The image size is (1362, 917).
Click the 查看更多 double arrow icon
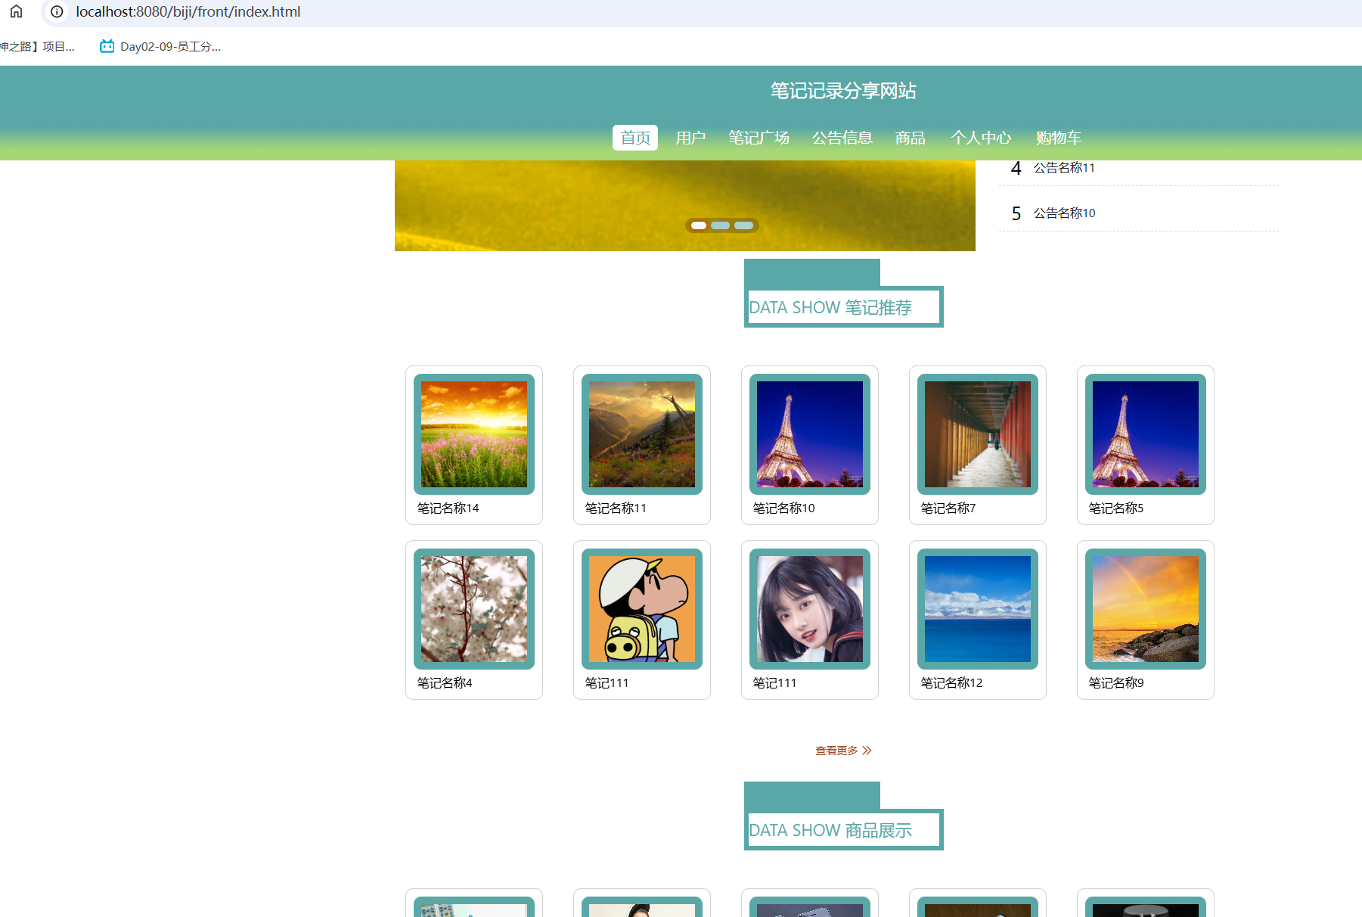(x=867, y=751)
